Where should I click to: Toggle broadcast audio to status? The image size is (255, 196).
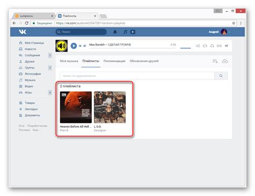click(x=219, y=46)
